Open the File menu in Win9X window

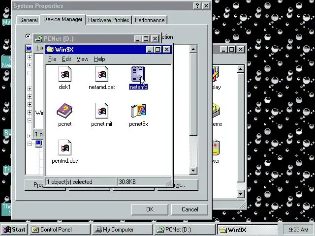coord(52,59)
